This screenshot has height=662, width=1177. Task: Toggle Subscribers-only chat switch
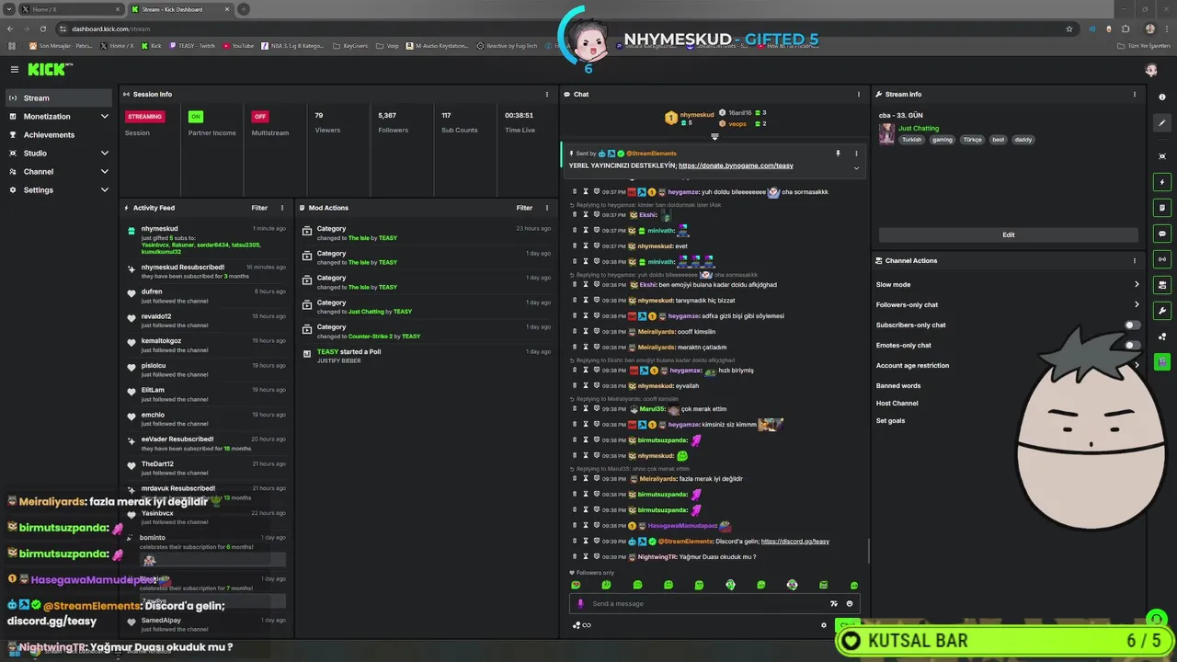coord(1133,325)
